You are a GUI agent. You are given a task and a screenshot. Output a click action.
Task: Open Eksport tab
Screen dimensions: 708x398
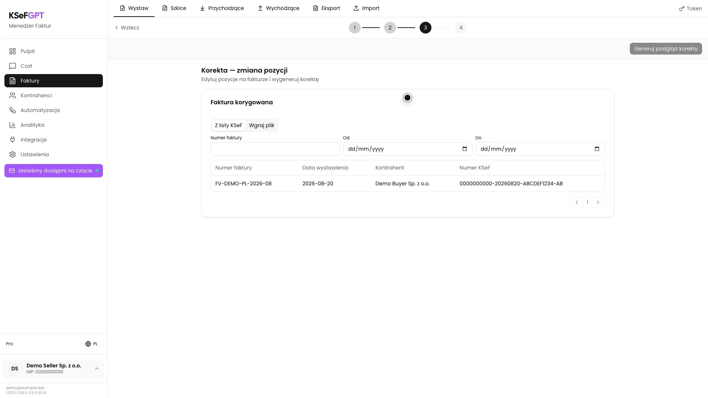coord(326,8)
